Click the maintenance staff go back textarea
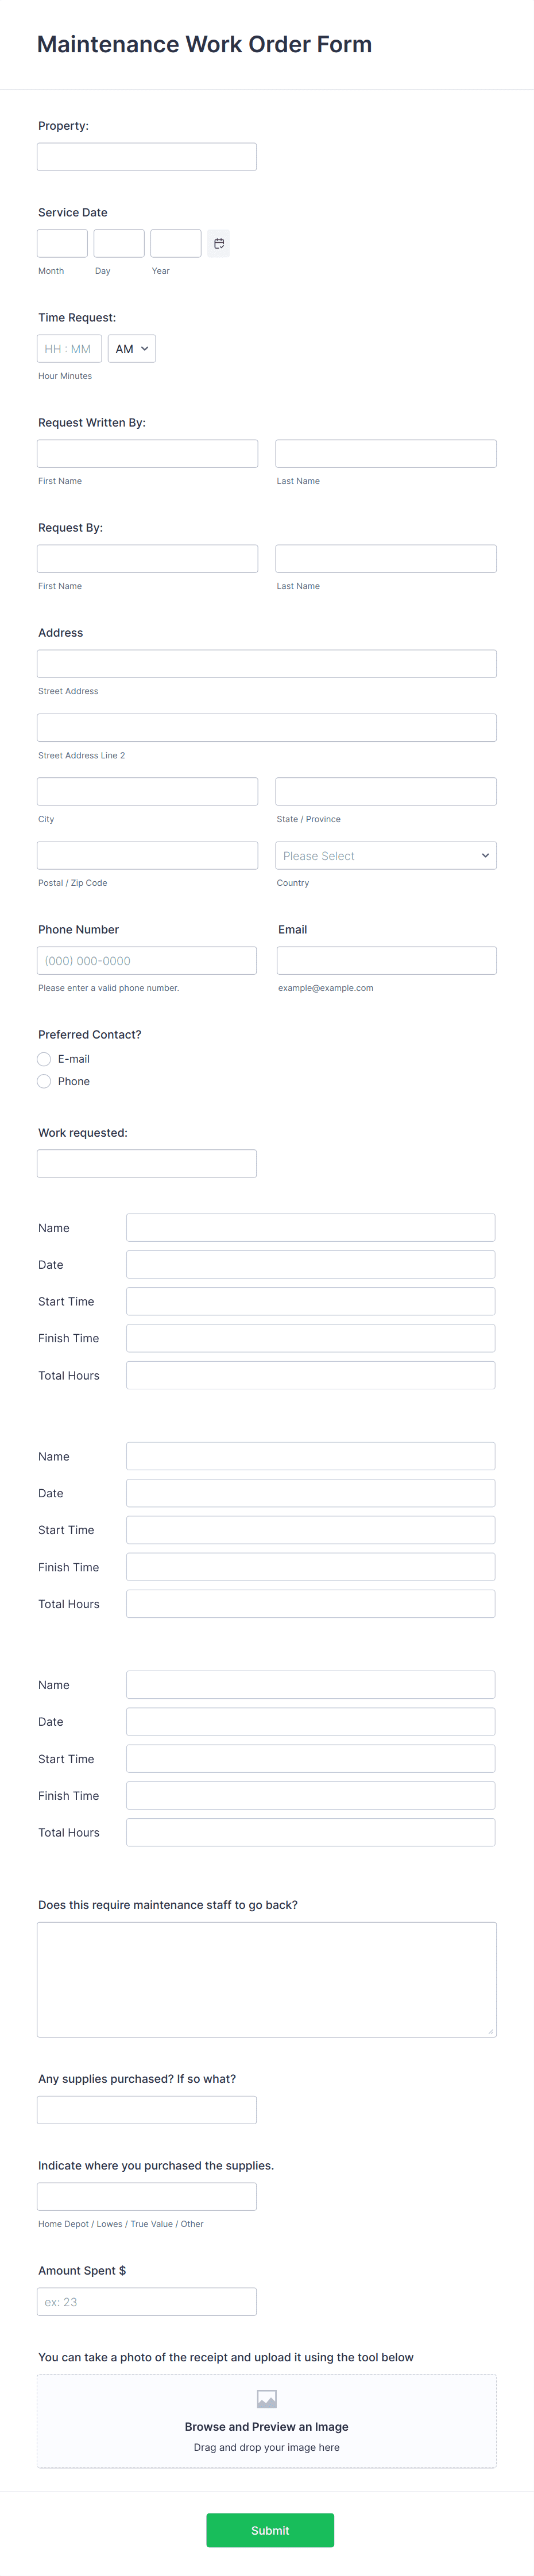 (266, 1979)
